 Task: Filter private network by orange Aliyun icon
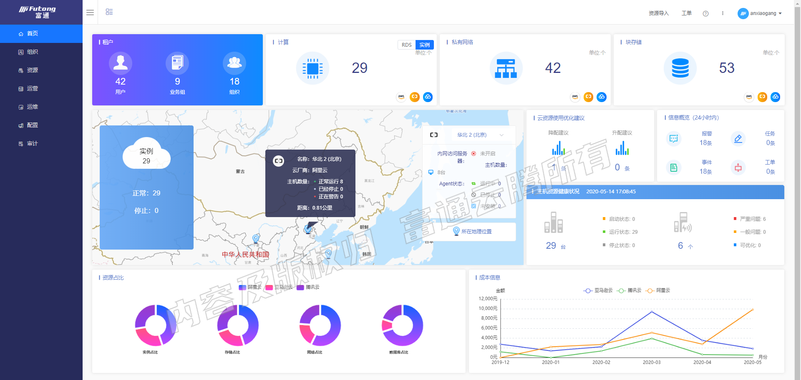588,97
